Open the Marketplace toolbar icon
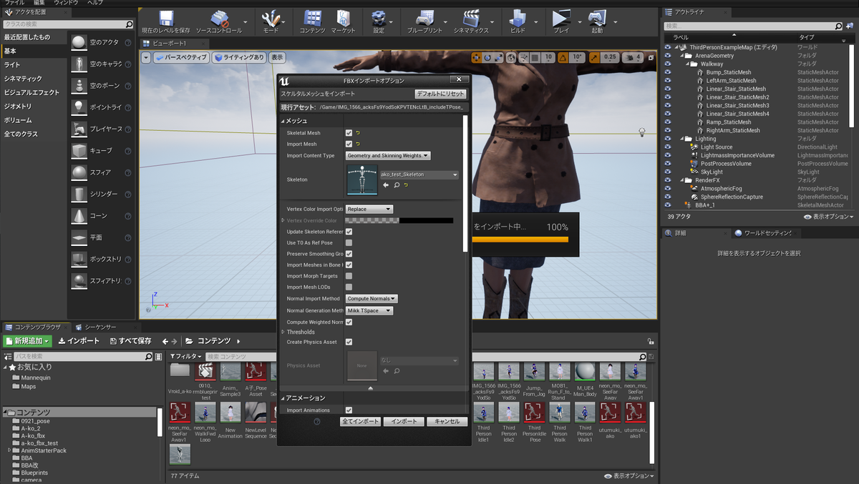This screenshot has width=859, height=484. point(343,19)
